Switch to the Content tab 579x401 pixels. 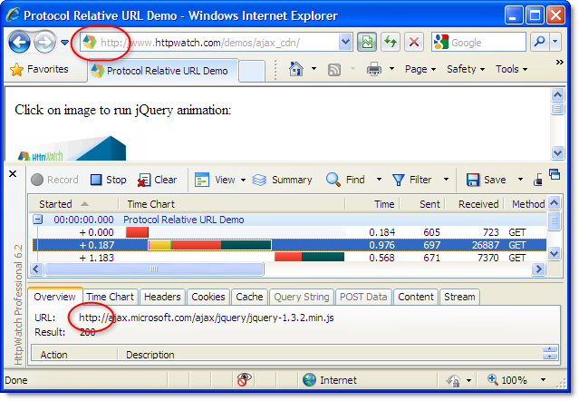click(416, 297)
